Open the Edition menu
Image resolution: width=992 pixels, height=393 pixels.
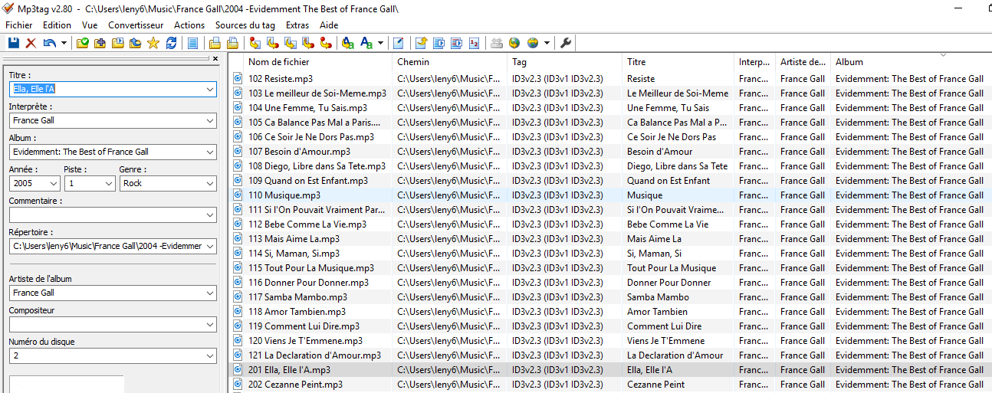tap(57, 25)
